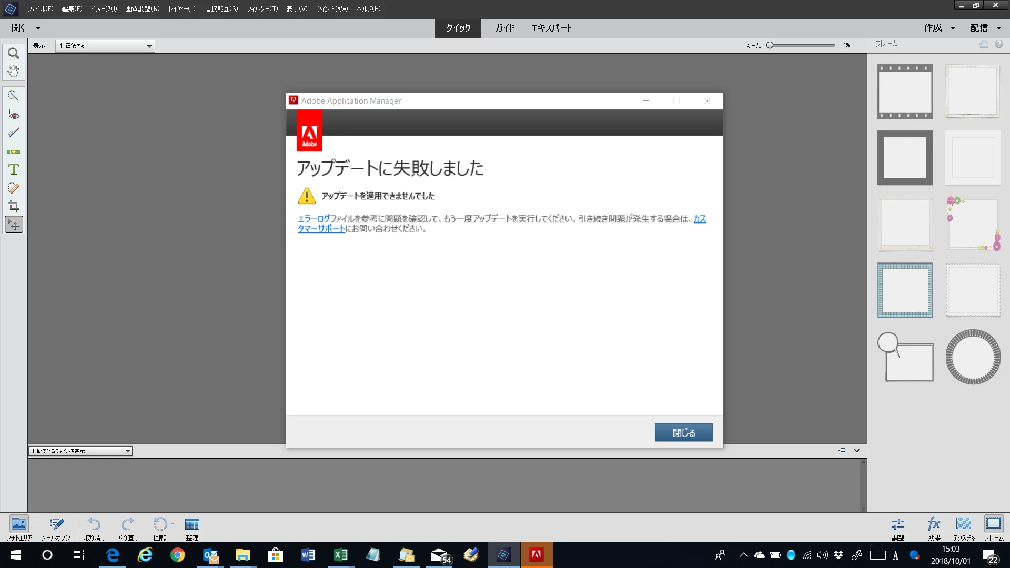The image size is (1010, 568).
Task: Choose the film strip frame thumbnail
Action: coord(905,92)
